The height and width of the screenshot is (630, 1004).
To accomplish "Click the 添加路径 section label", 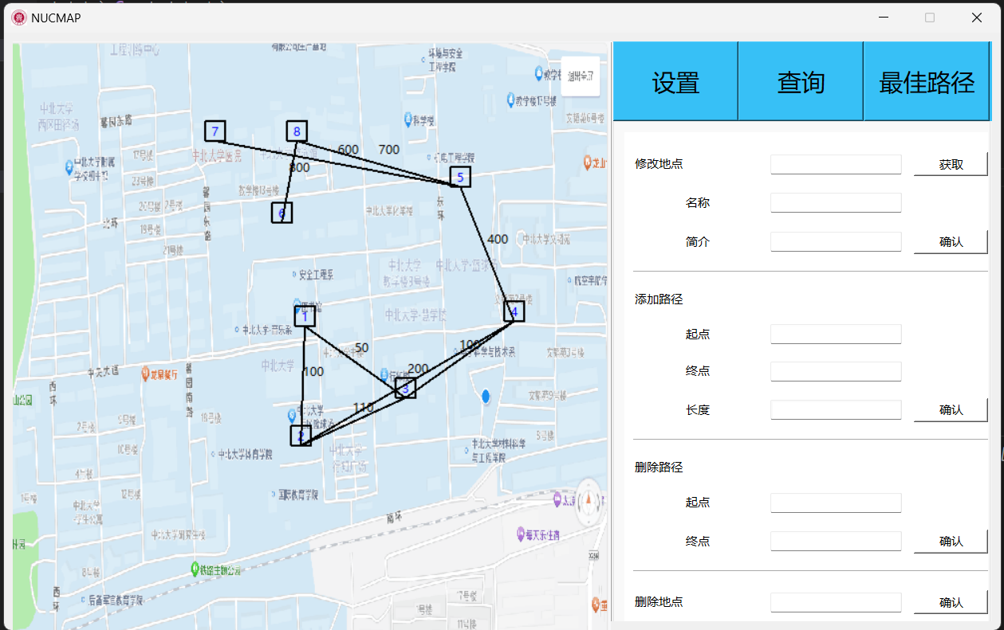I will click(x=659, y=299).
